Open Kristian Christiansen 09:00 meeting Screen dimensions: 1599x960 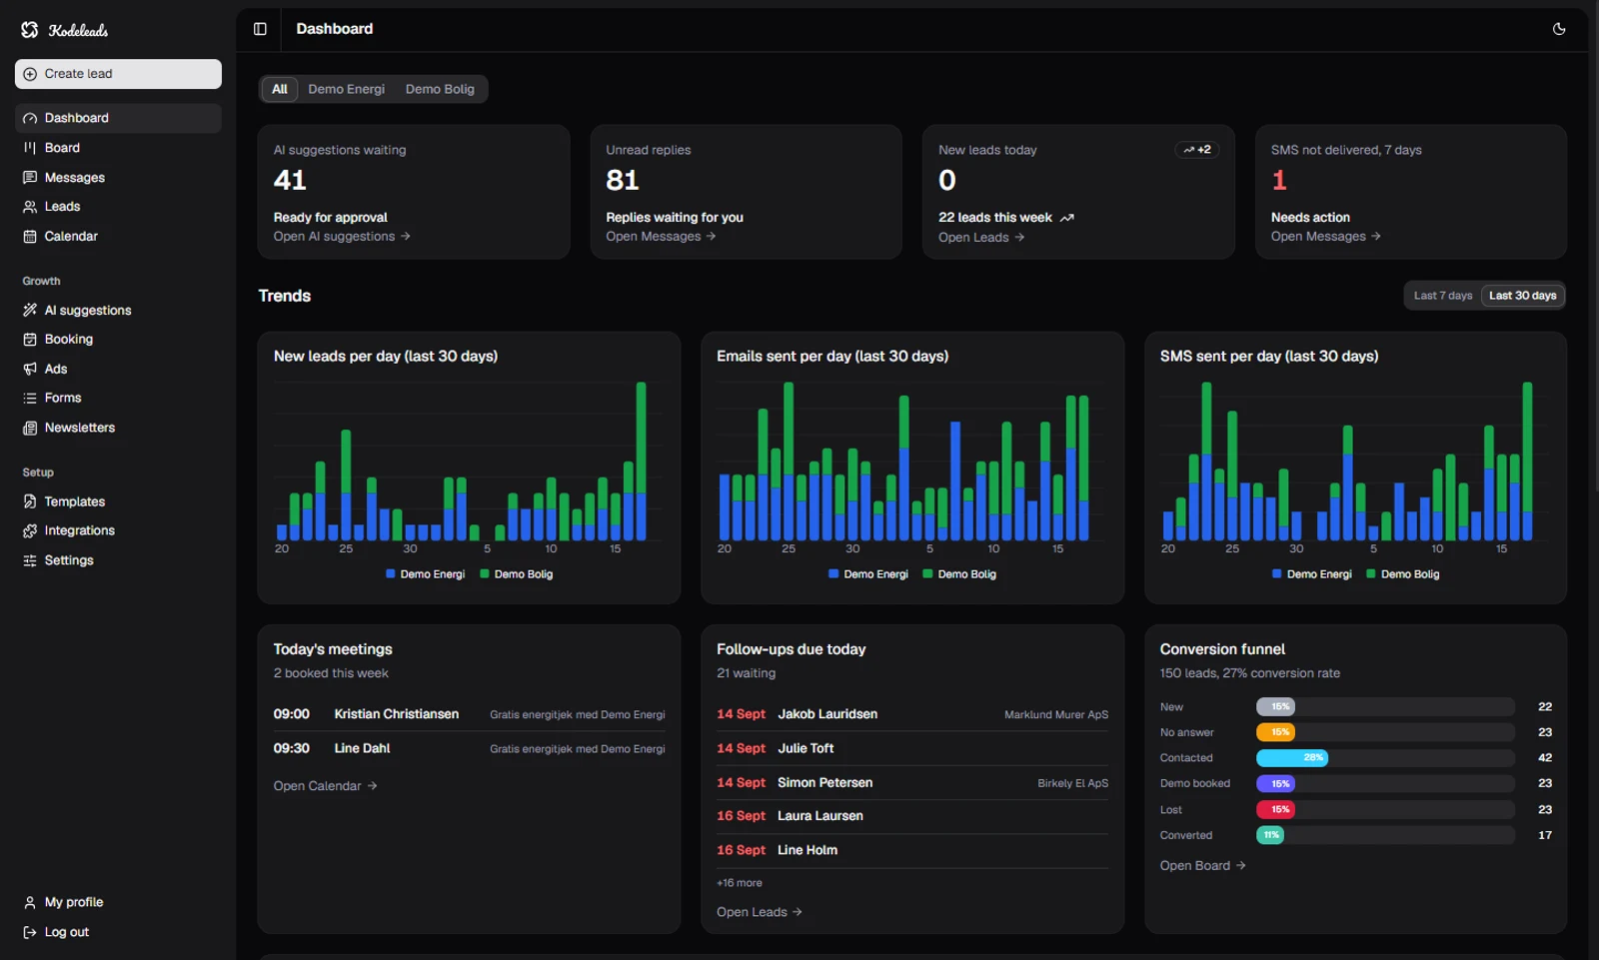pos(469,714)
